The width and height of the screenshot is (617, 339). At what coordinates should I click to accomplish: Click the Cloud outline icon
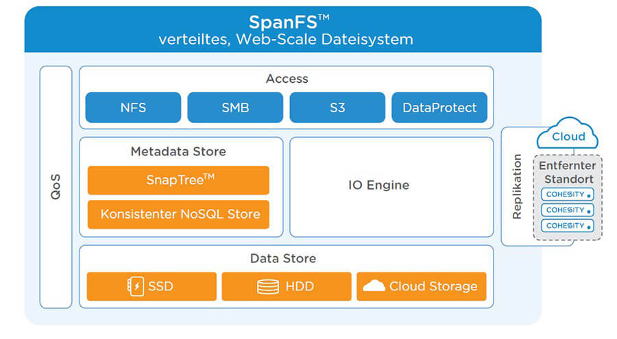point(568,133)
